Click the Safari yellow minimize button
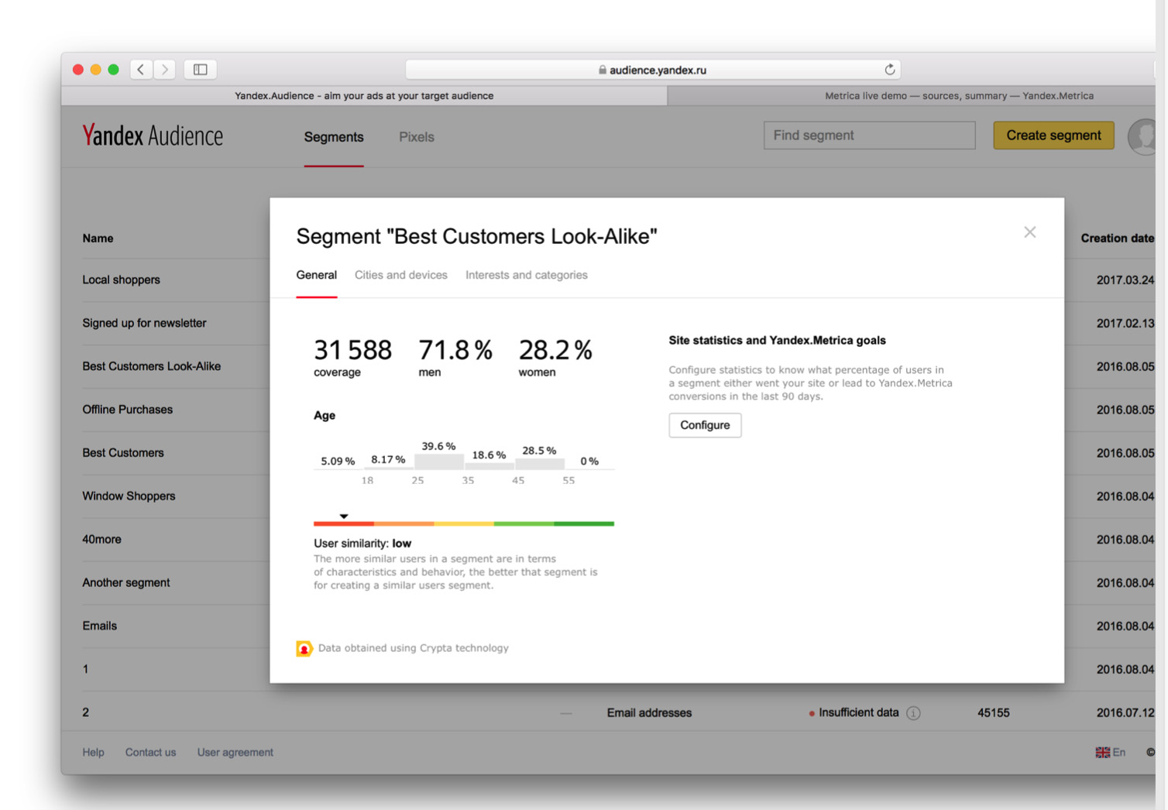Viewport: 1168px width, 810px height. tap(96, 70)
